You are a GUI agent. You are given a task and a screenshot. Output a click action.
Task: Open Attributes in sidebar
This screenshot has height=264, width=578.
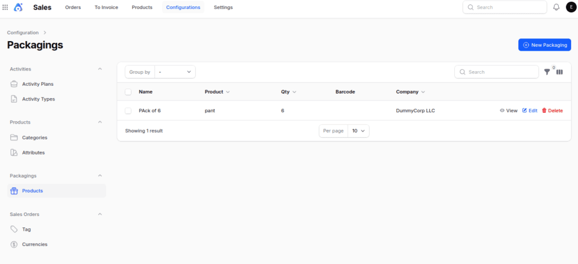pyautogui.click(x=56, y=152)
